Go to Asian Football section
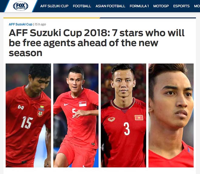200x174 pixels. pyautogui.click(x=110, y=6)
